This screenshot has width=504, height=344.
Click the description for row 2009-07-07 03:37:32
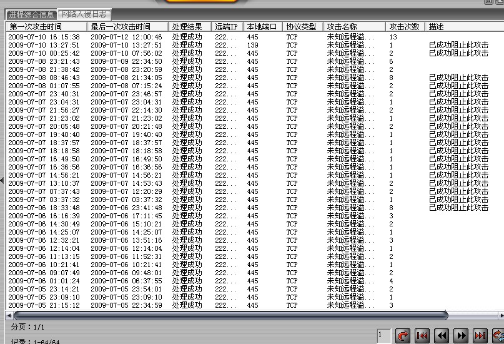point(458,200)
